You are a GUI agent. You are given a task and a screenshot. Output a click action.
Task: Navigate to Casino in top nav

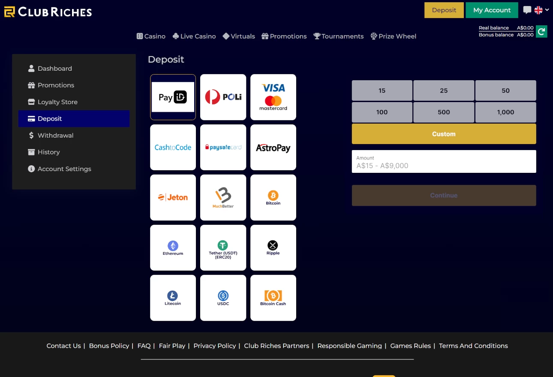[151, 36]
